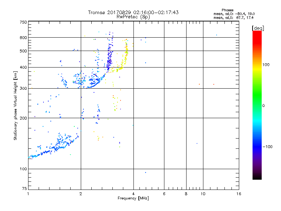Select the 'mean, sd,X: 87.7, 17.4' line

point(234,18)
